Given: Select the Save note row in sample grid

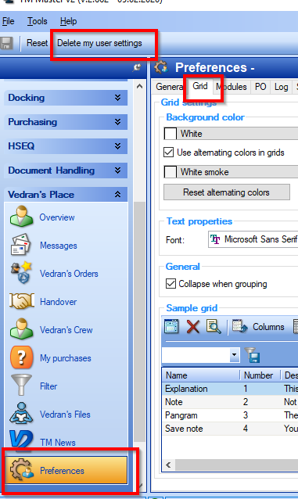Looking at the screenshot, I should pos(231,429).
